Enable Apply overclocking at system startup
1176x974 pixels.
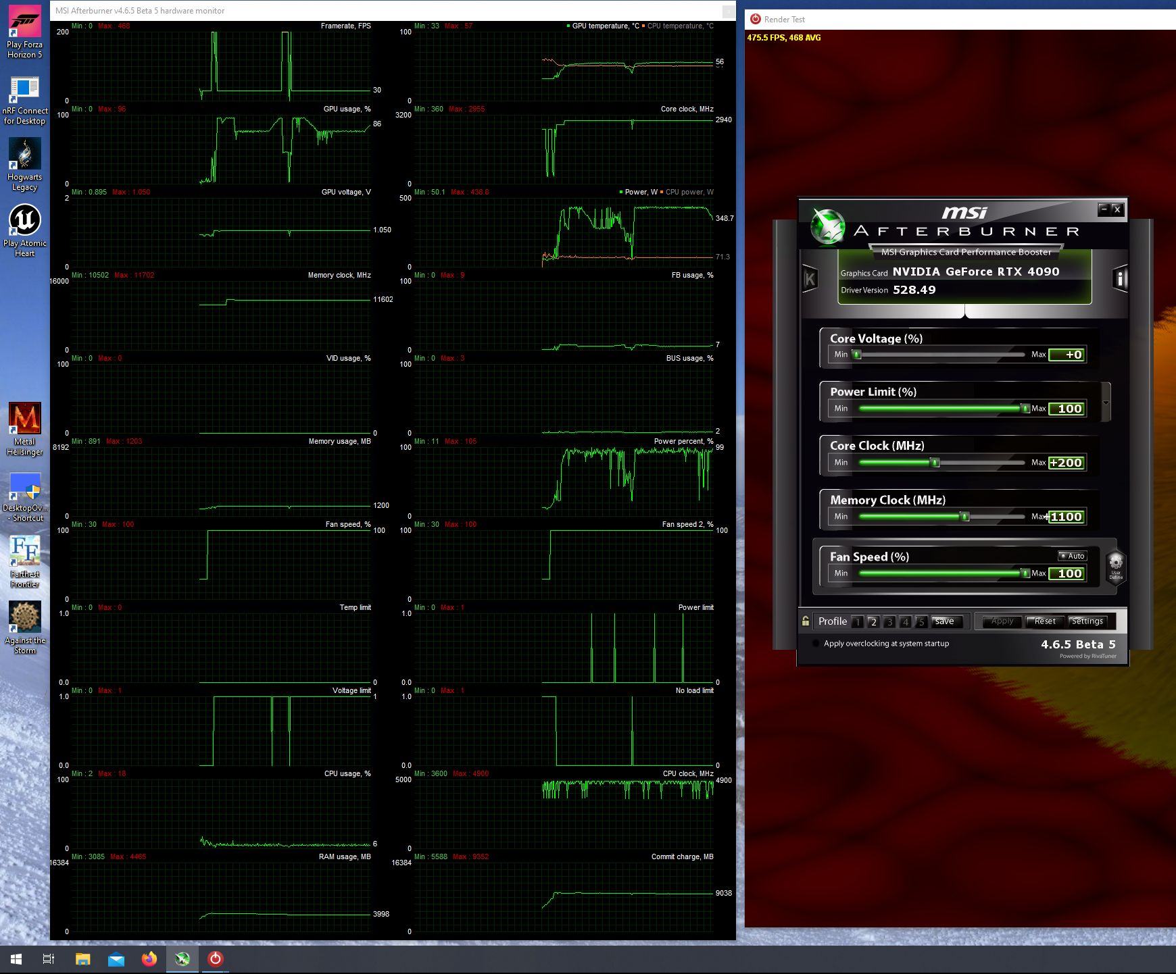[816, 644]
